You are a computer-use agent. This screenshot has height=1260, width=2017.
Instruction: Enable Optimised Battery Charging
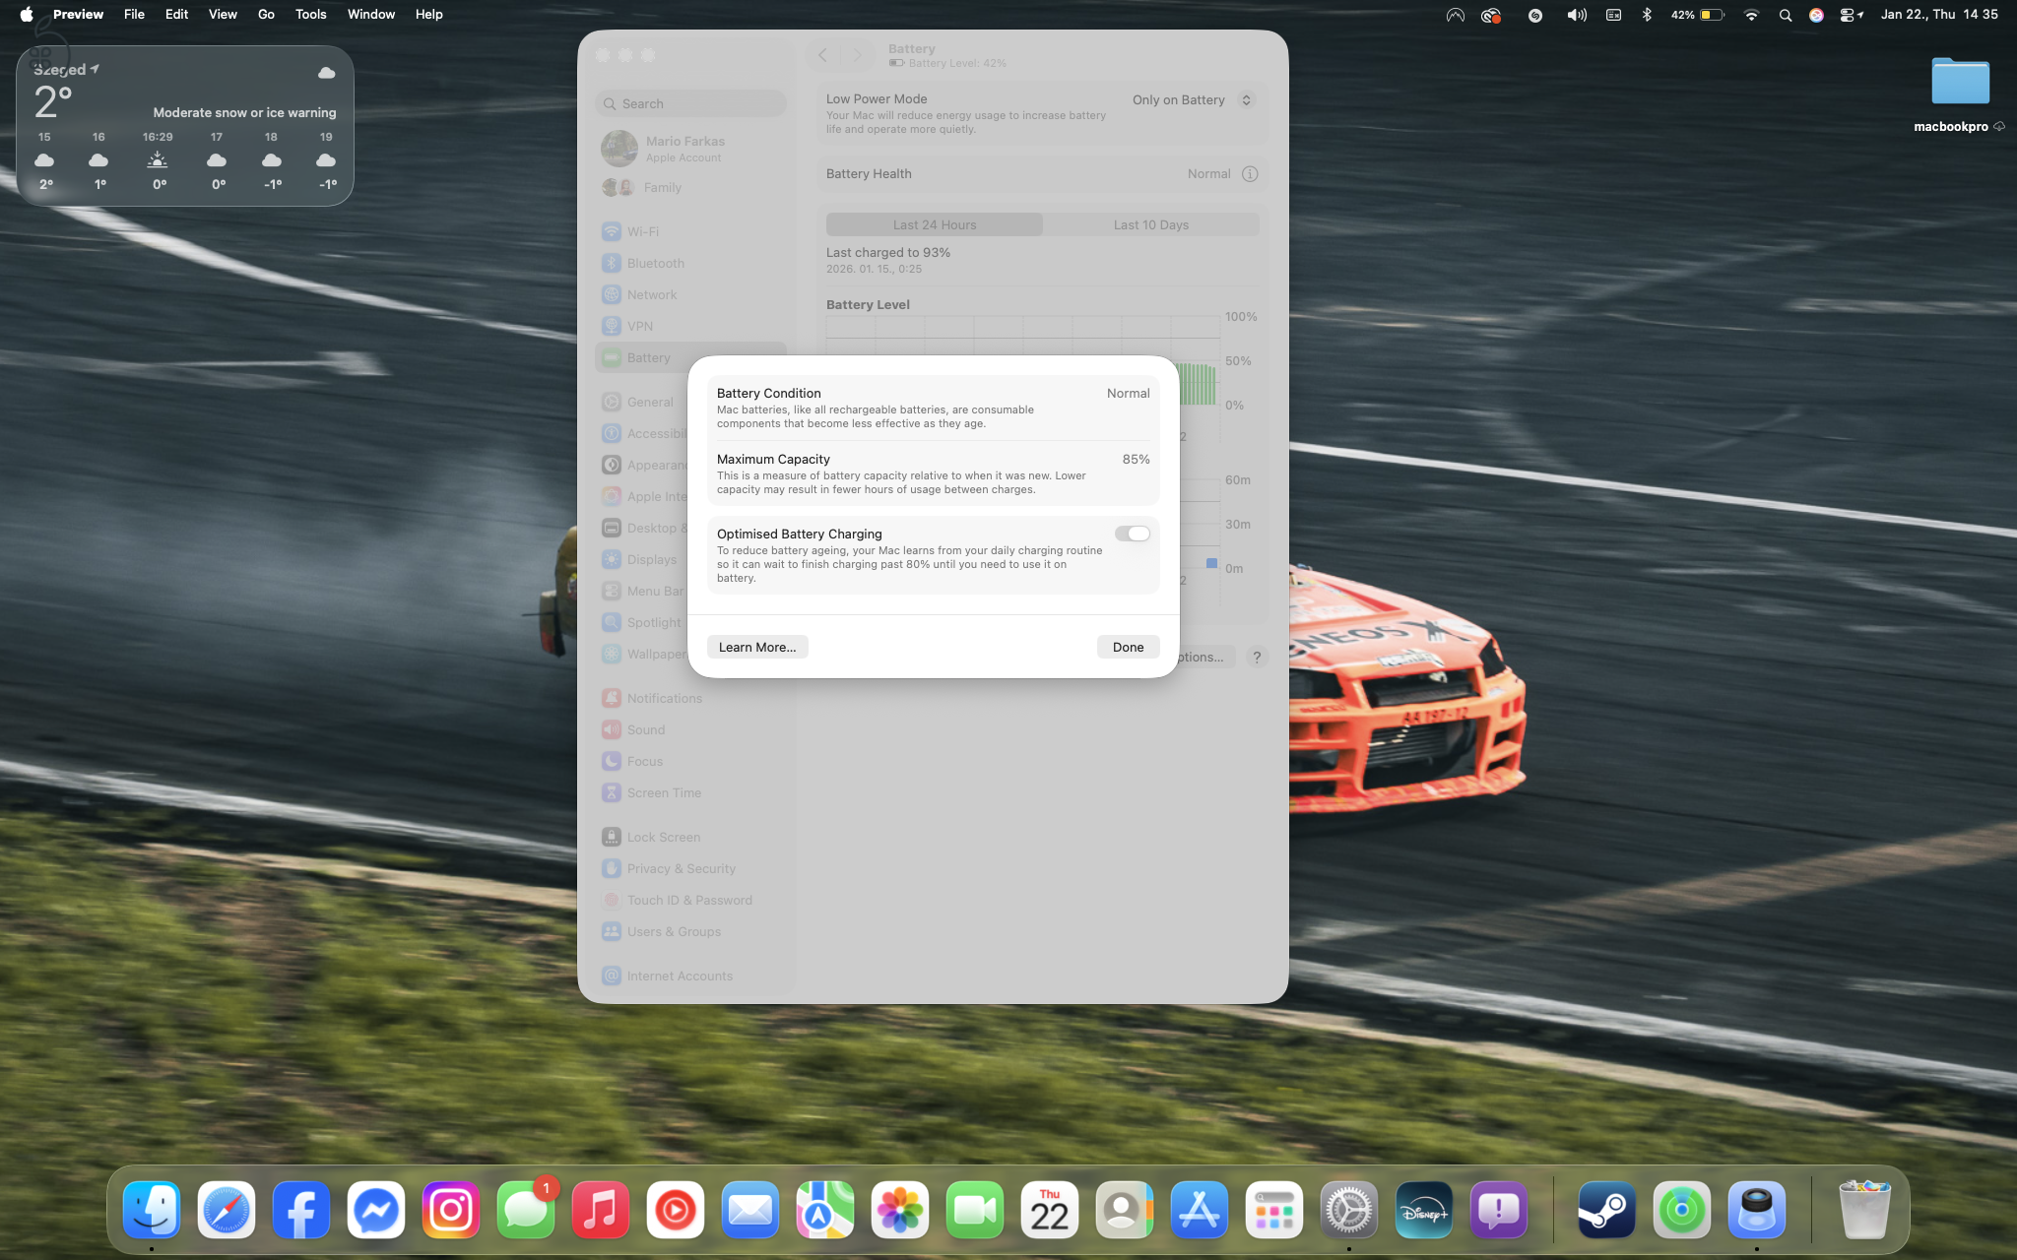point(1134,534)
